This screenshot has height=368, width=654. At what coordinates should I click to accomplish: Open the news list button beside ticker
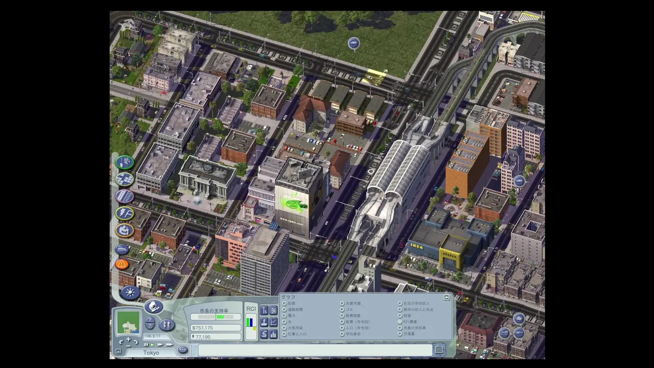click(x=439, y=350)
